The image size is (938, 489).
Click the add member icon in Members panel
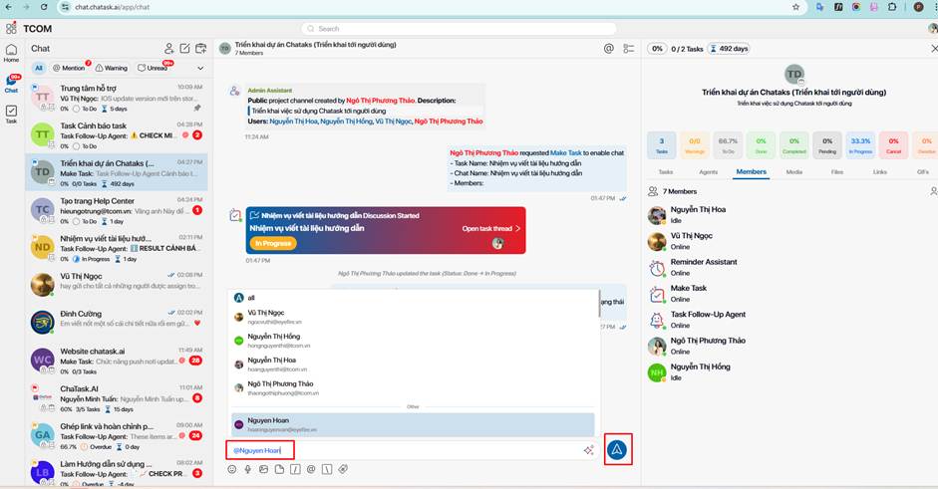coord(934,191)
